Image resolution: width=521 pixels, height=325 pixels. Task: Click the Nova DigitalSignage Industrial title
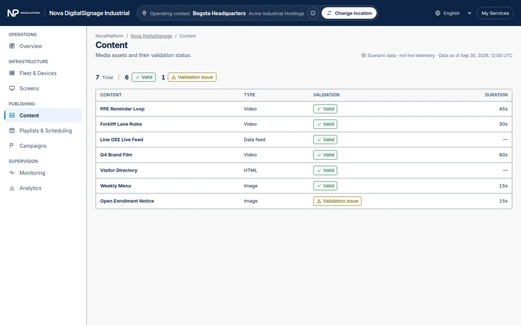pos(90,13)
